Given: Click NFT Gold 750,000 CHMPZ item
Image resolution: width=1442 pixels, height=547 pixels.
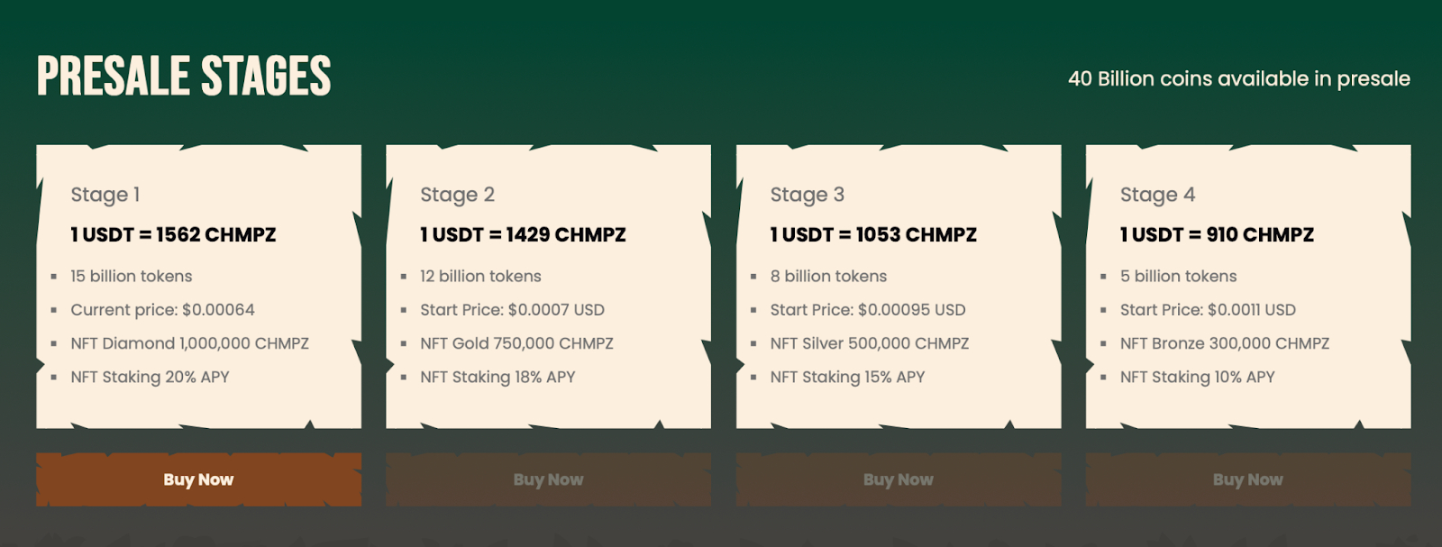Looking at the screenshot, I should 516,343.
